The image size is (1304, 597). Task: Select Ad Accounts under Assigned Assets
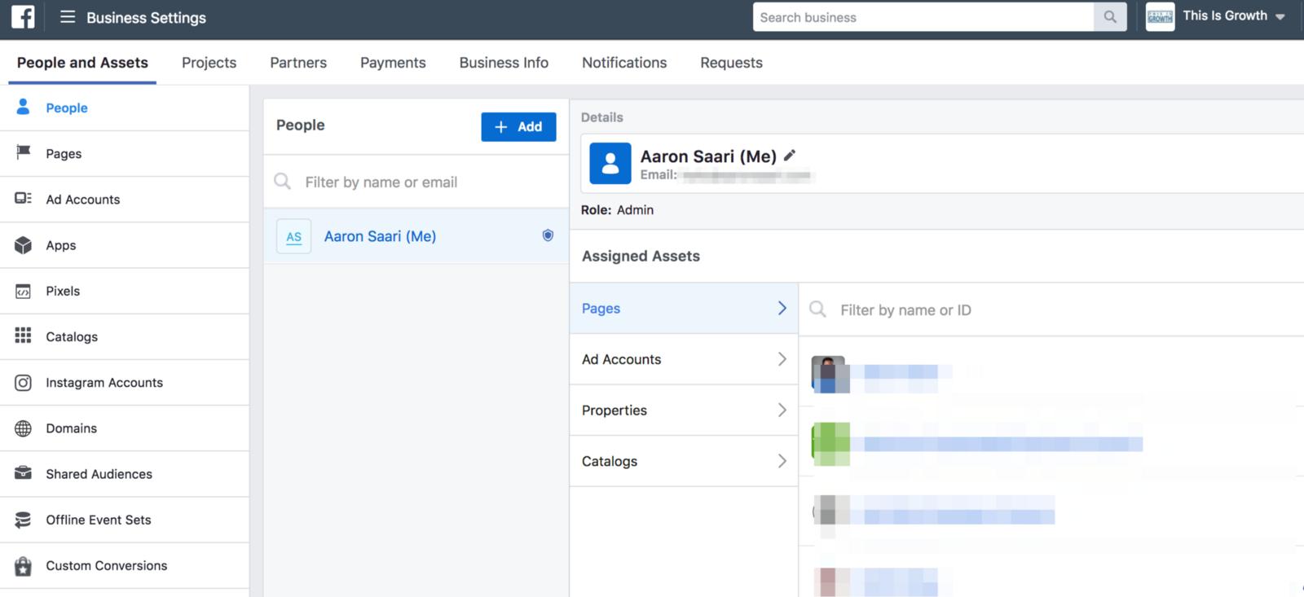[x=684, y=359]
